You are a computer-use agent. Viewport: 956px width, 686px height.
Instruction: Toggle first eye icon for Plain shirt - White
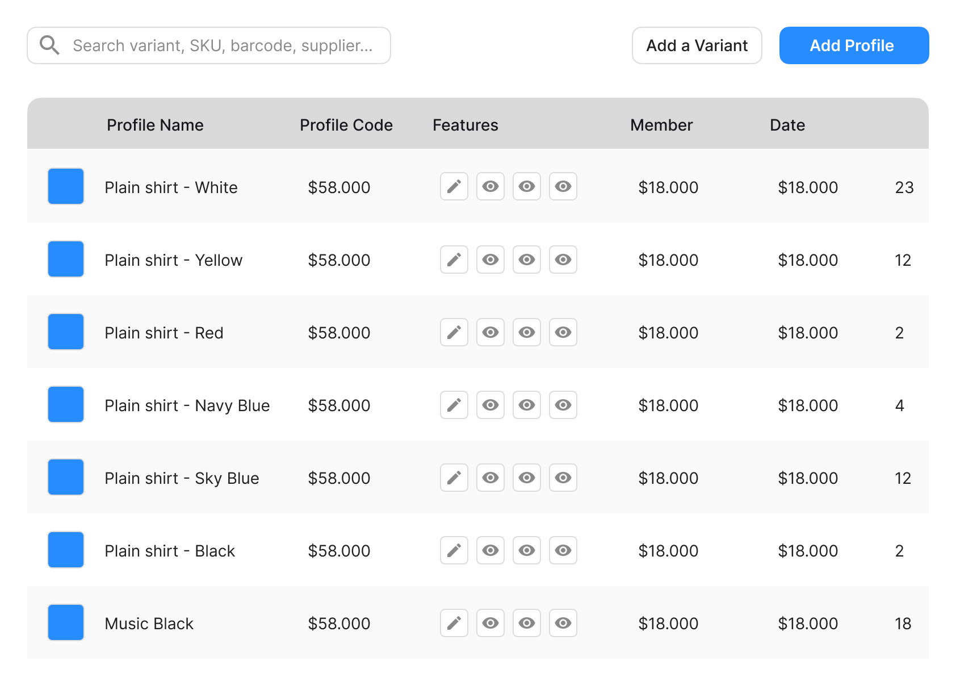tap(490, 187)
